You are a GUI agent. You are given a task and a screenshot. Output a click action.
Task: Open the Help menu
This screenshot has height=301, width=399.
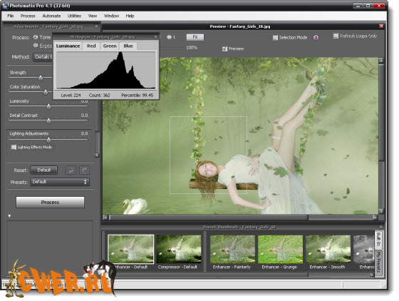130,16
